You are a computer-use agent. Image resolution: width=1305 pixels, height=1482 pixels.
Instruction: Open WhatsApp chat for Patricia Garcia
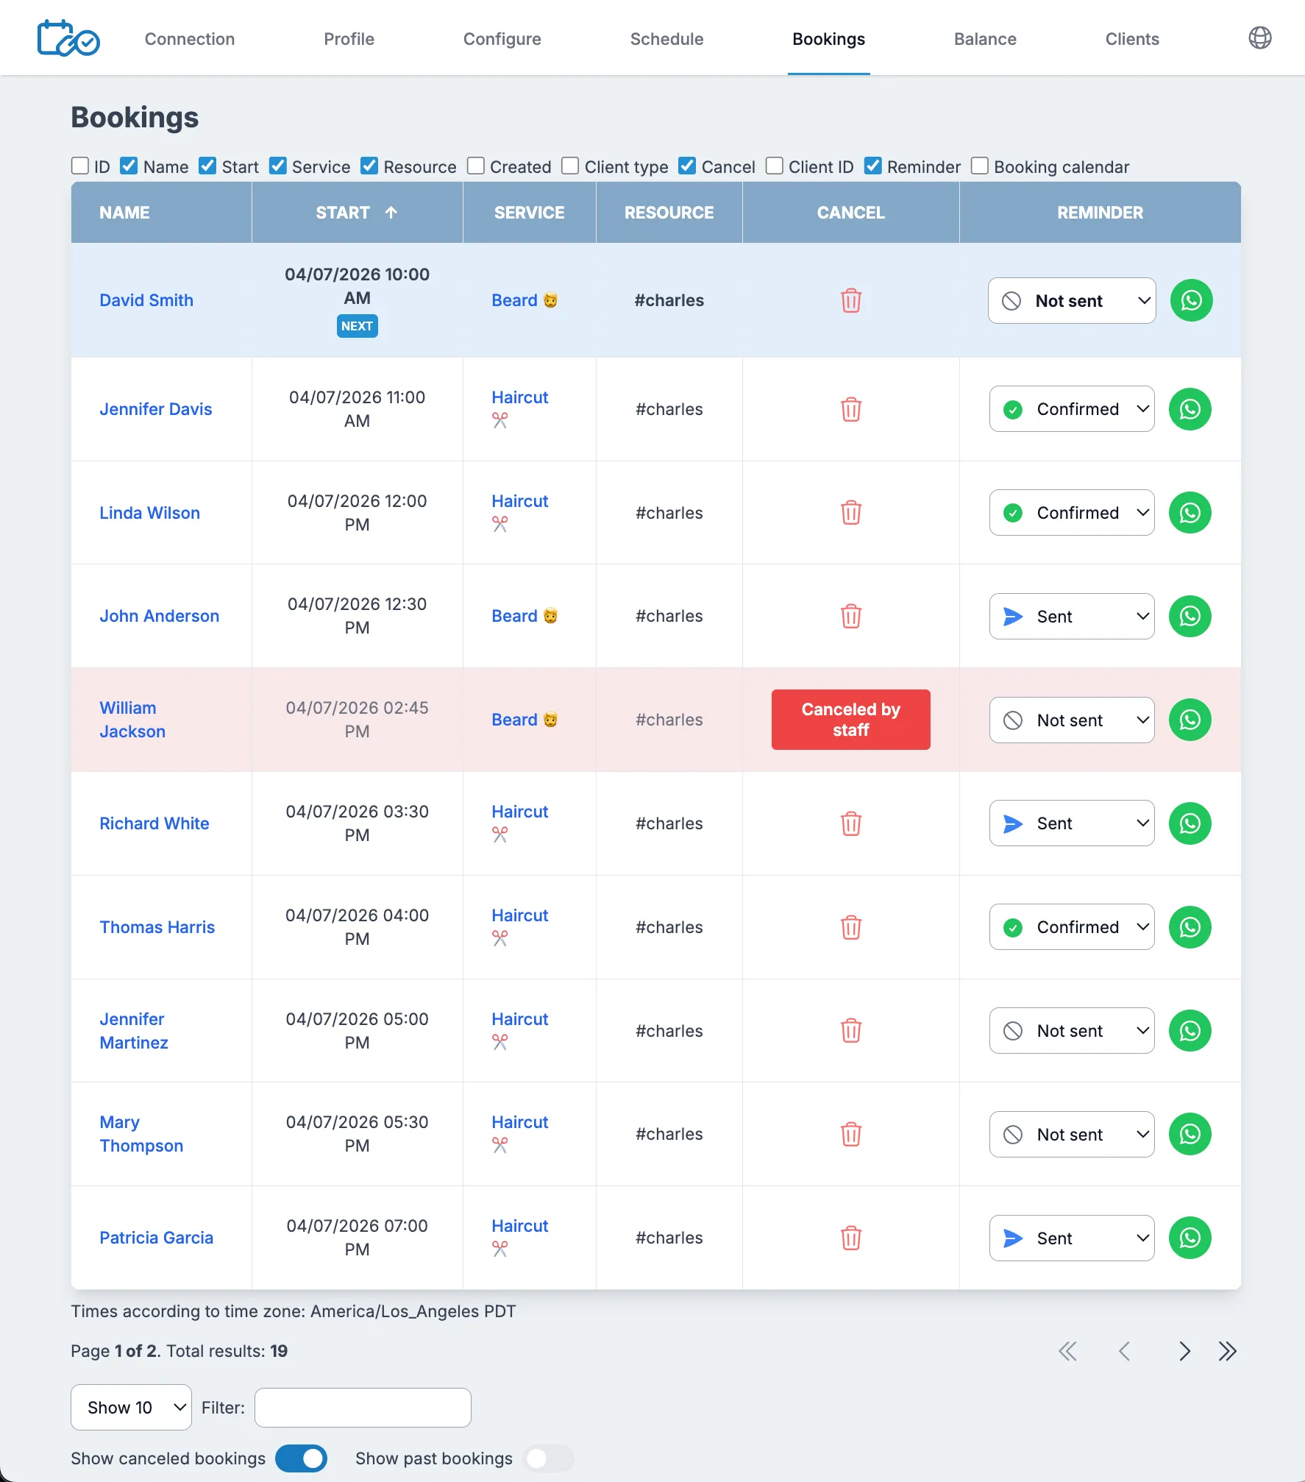tap(1191, 1238)
